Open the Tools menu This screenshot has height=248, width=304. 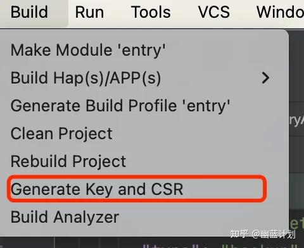coord(151,12)
